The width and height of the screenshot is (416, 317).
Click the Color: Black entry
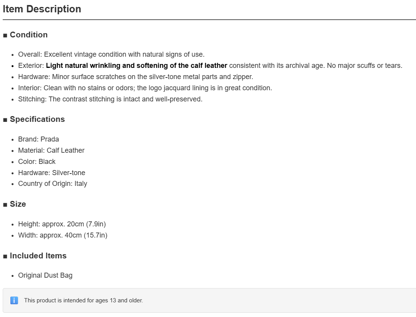pos(37,162)
